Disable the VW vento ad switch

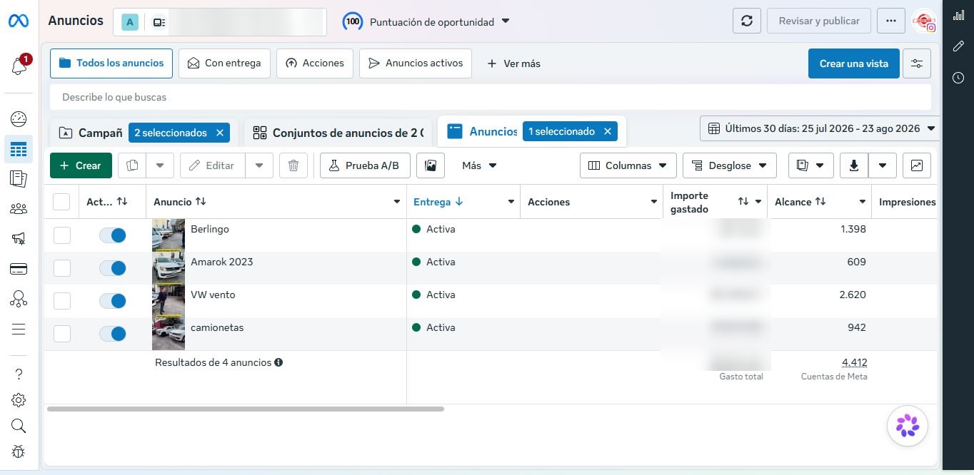coord(113,301)
